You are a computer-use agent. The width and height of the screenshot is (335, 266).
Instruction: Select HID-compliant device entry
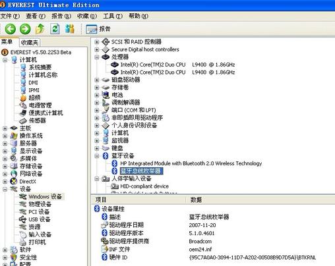144,186
